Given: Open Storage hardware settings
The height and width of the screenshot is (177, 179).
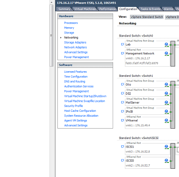Looking at the screenshot, I should 69,33.
